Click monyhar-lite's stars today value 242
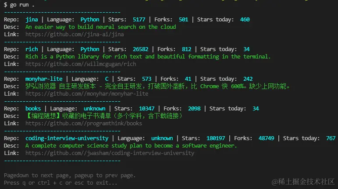The height and width of the screenshot is (189, 338). (x=248, y=79)
